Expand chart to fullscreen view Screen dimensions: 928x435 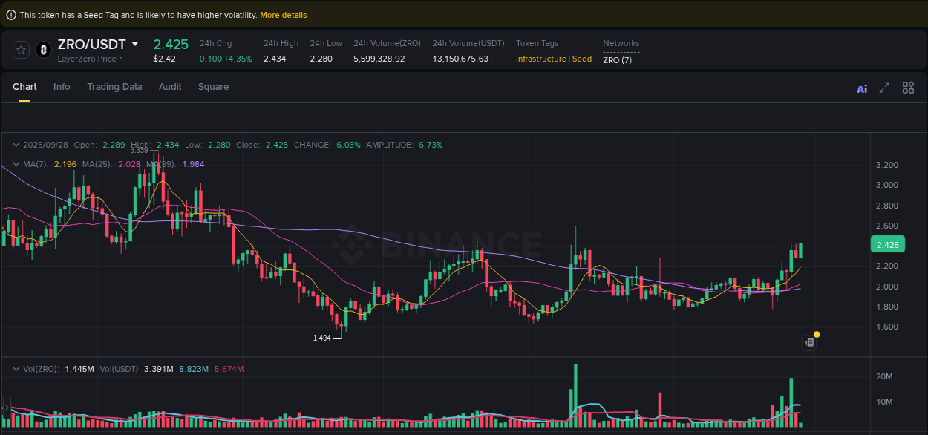pos(884,88)
